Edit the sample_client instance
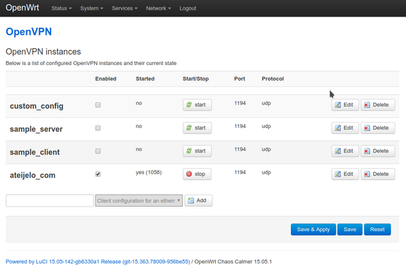 click(345, 151)
